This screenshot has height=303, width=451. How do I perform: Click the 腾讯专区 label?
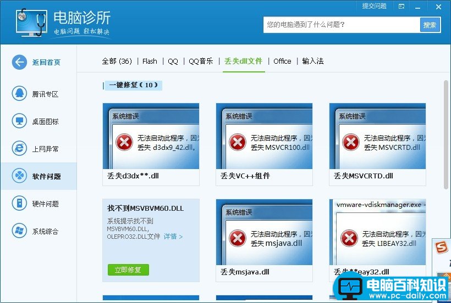pos(46,94)
